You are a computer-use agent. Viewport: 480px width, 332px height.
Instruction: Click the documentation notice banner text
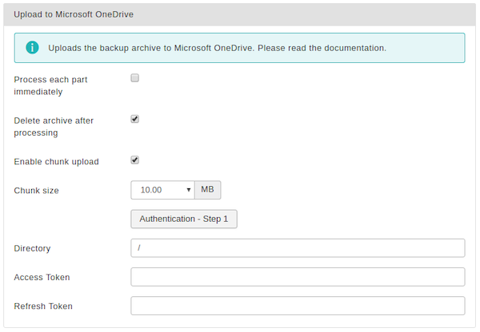tap(218, 48)
